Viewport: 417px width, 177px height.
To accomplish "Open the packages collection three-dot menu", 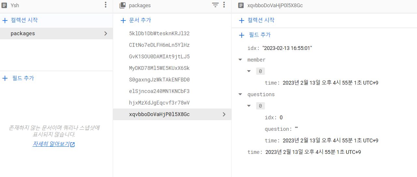I will (224, 5).
